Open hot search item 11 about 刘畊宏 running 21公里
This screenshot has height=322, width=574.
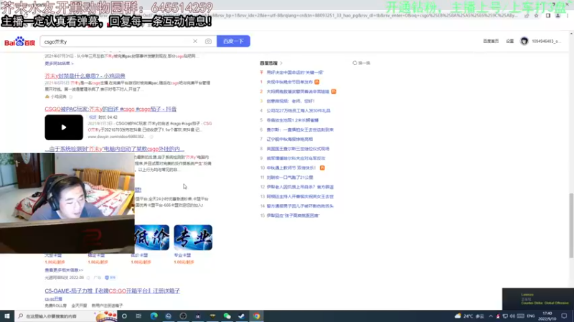pyautogui.click(x=290, y=177)
